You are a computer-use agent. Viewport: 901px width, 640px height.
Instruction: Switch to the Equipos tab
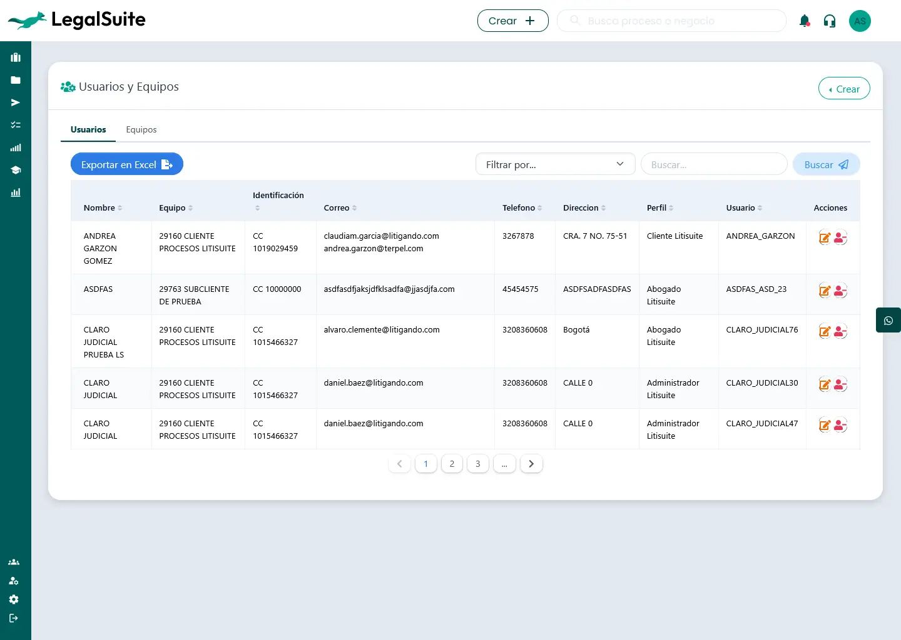(x=141, y=130)
